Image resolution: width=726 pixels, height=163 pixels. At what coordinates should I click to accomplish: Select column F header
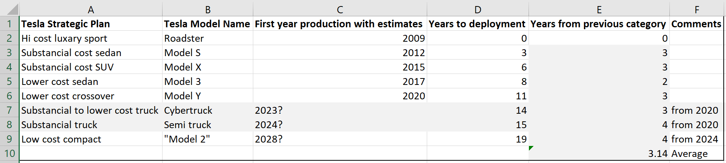tap(697, 9)
